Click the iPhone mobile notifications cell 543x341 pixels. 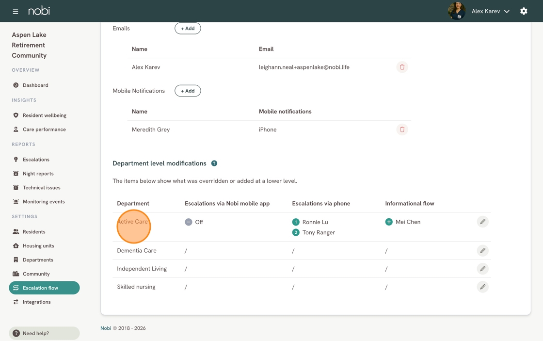pyautogui.click(x=268, y=130)
